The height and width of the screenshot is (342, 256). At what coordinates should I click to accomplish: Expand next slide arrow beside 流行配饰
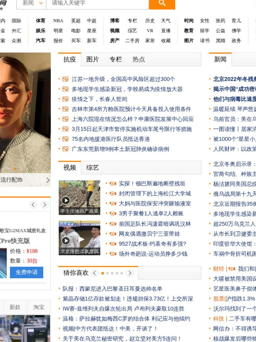pos(48,180)
